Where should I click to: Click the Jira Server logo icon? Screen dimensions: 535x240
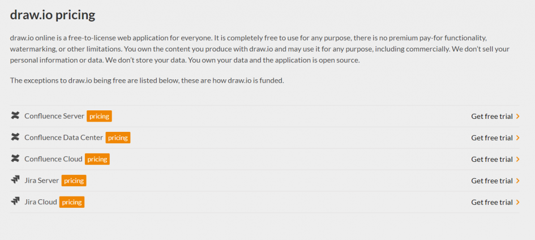coord(15,179)
